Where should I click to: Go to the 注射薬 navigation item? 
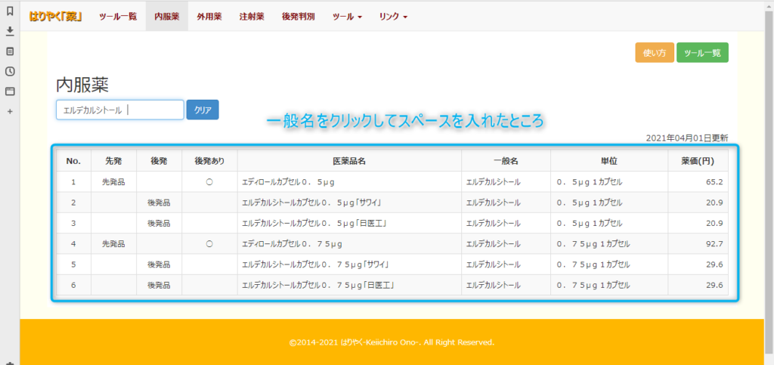[x=251, y=16]
